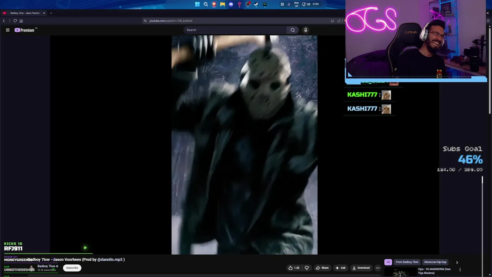Image resolution: width=492 pixels, height=277 pixels.
Task: Download the video via Download button
Action: point(361,268)
